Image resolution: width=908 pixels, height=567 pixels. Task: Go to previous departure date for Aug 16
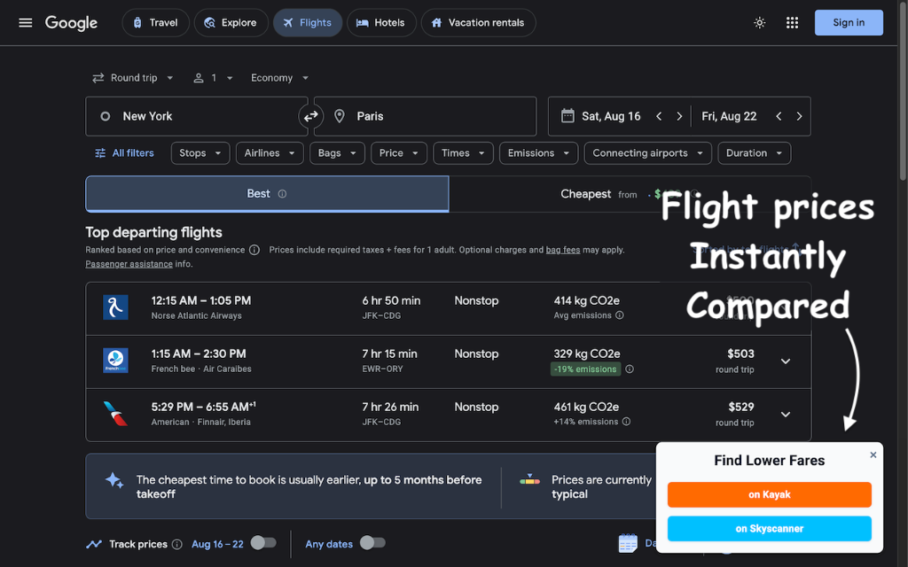pos(659,116)
